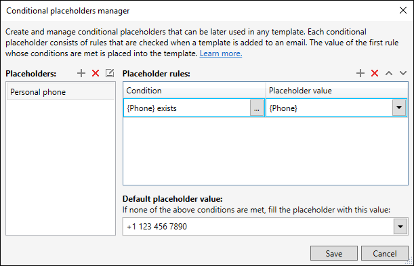
Task: Focus the default value +1 123 456 7890 field
Action: click(258, 227)
